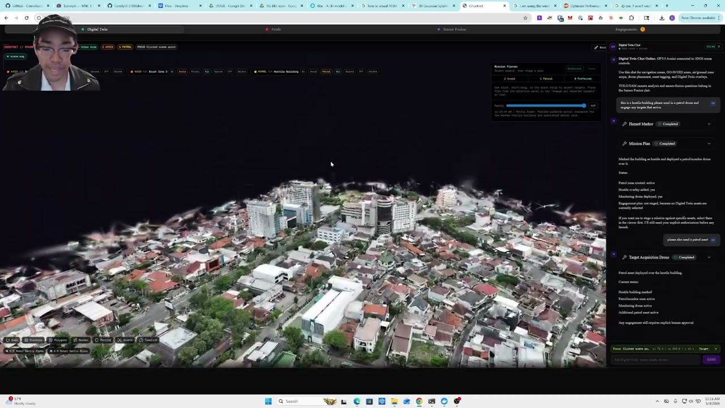Send the chat message
The image size is (725, 408).
click(711, 360)
